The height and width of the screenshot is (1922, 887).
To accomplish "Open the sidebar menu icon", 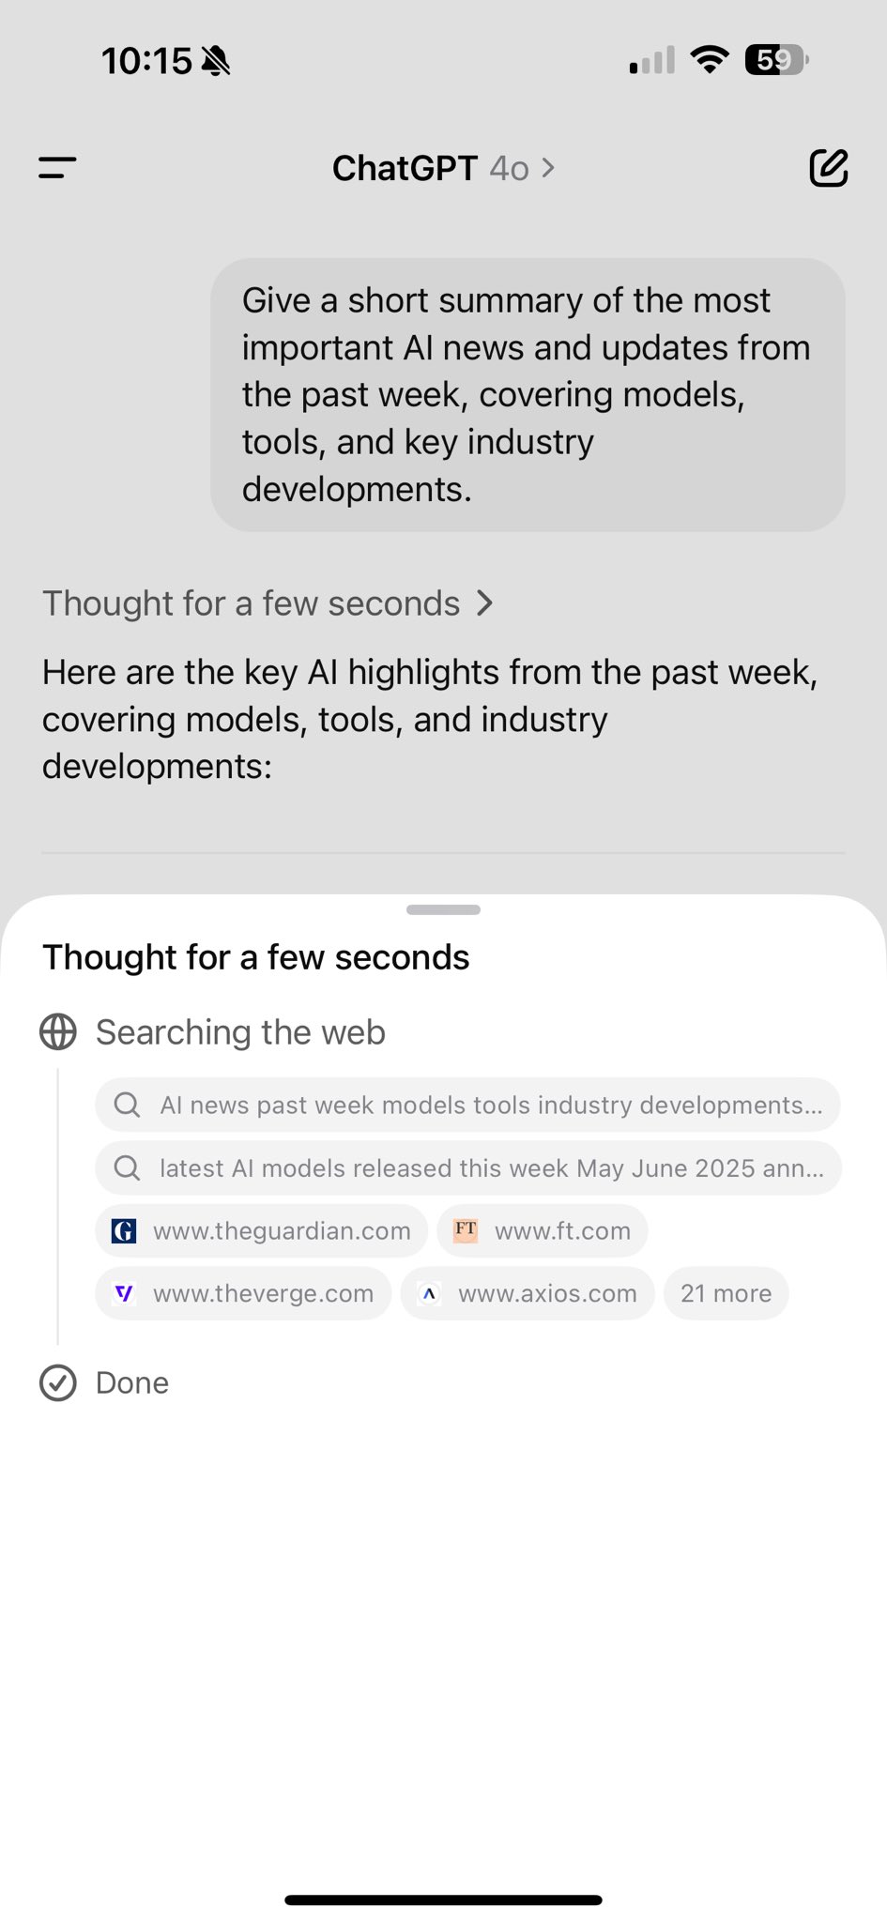I will point(57,168).
